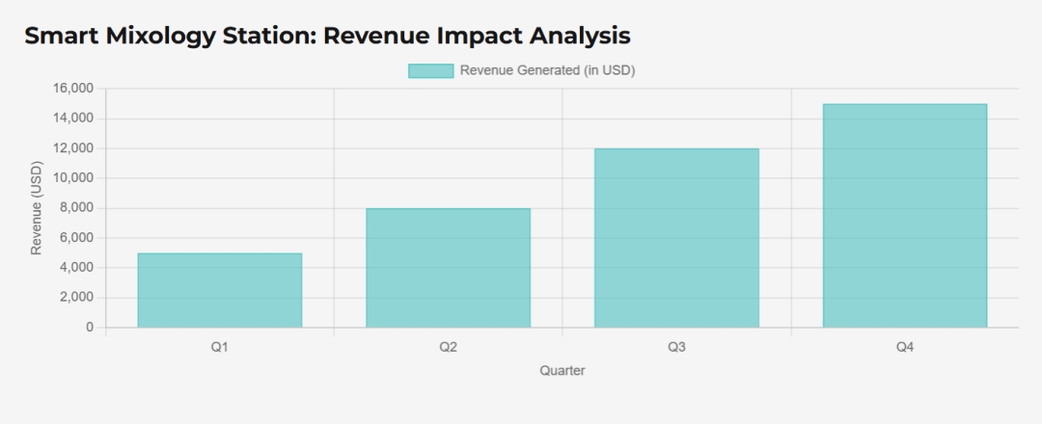The image size is (1042, 424).
Task: Click the Q3 revenue bar
Action: point(676,238)
